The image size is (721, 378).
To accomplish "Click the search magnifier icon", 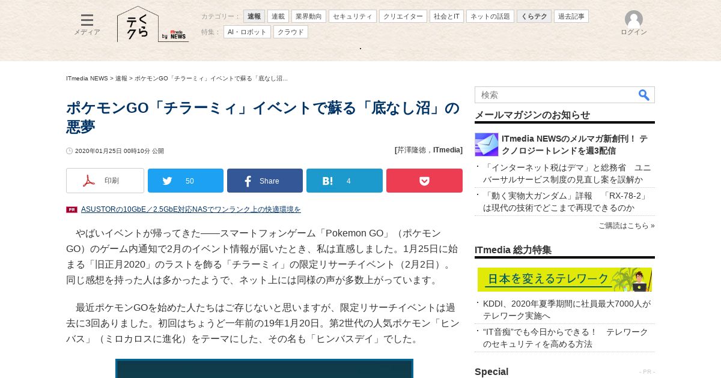I will pyautogui.click(x=644, y=95).
